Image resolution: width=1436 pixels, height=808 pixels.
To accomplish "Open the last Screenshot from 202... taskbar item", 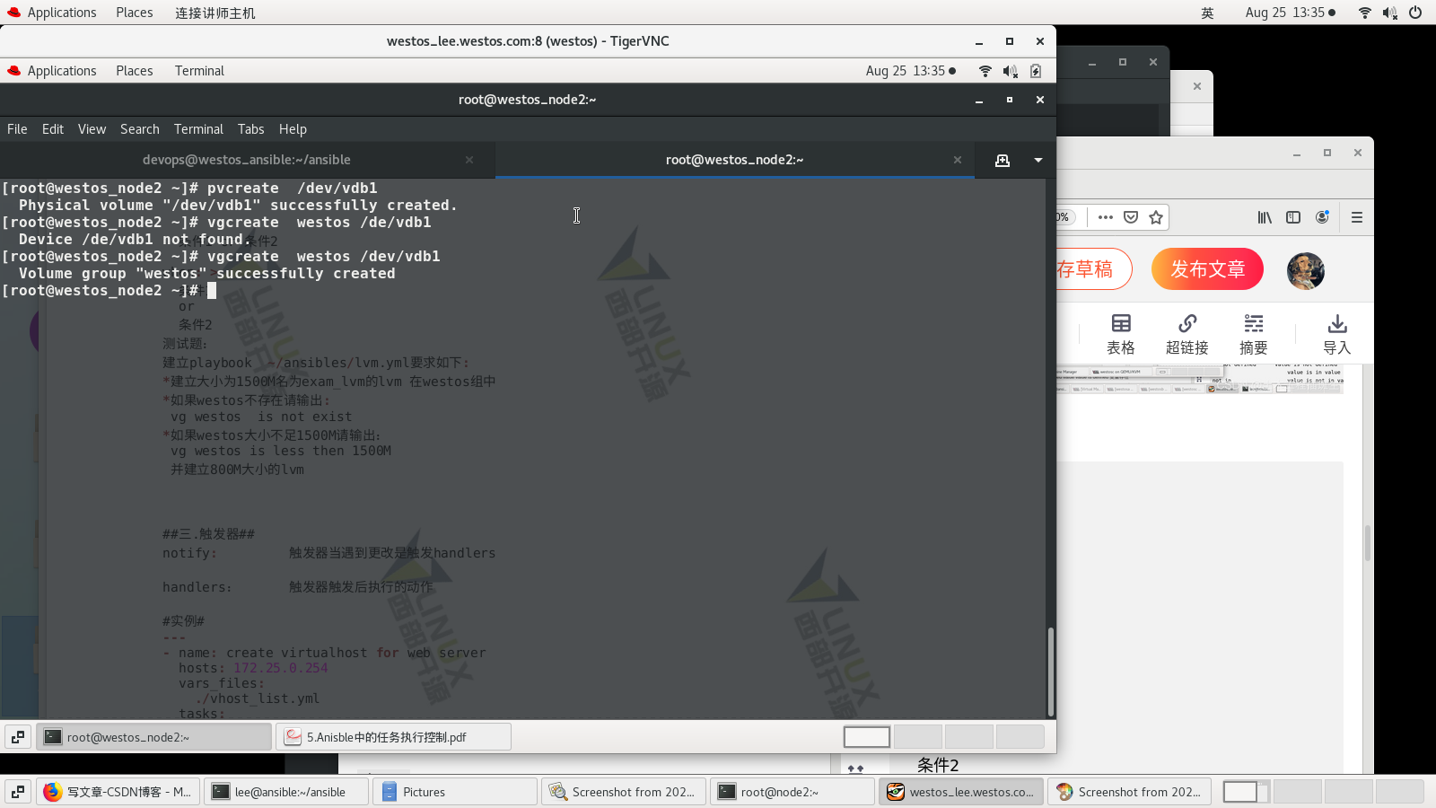I will coord(1130,792).
